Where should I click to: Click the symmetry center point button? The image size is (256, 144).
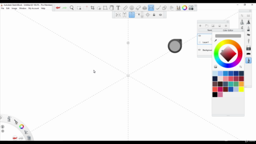tap(148, 15)
